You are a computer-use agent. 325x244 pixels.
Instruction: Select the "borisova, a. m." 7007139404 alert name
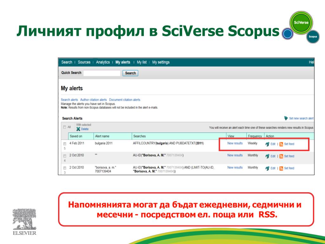click(105, 169)
